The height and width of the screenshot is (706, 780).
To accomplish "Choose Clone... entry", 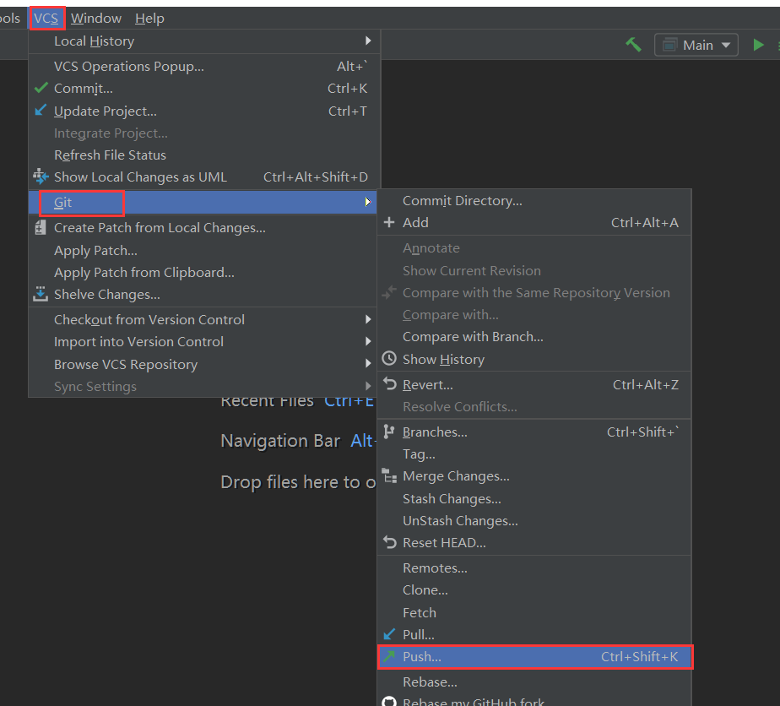I will click(534, 590).
